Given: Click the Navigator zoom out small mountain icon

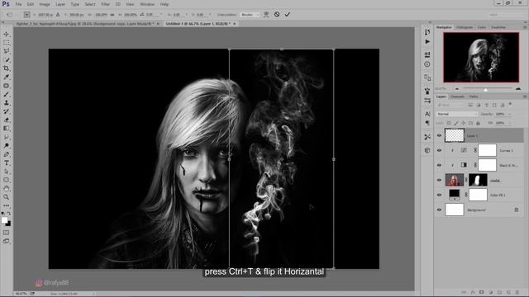Looking at the screenshot, I should (x=457, y=89).
